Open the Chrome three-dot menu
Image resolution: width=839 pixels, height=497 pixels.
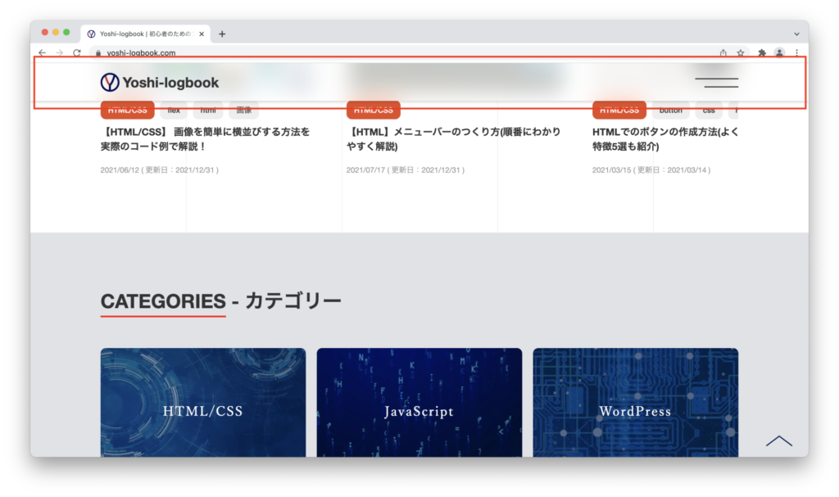pos(796,53)
